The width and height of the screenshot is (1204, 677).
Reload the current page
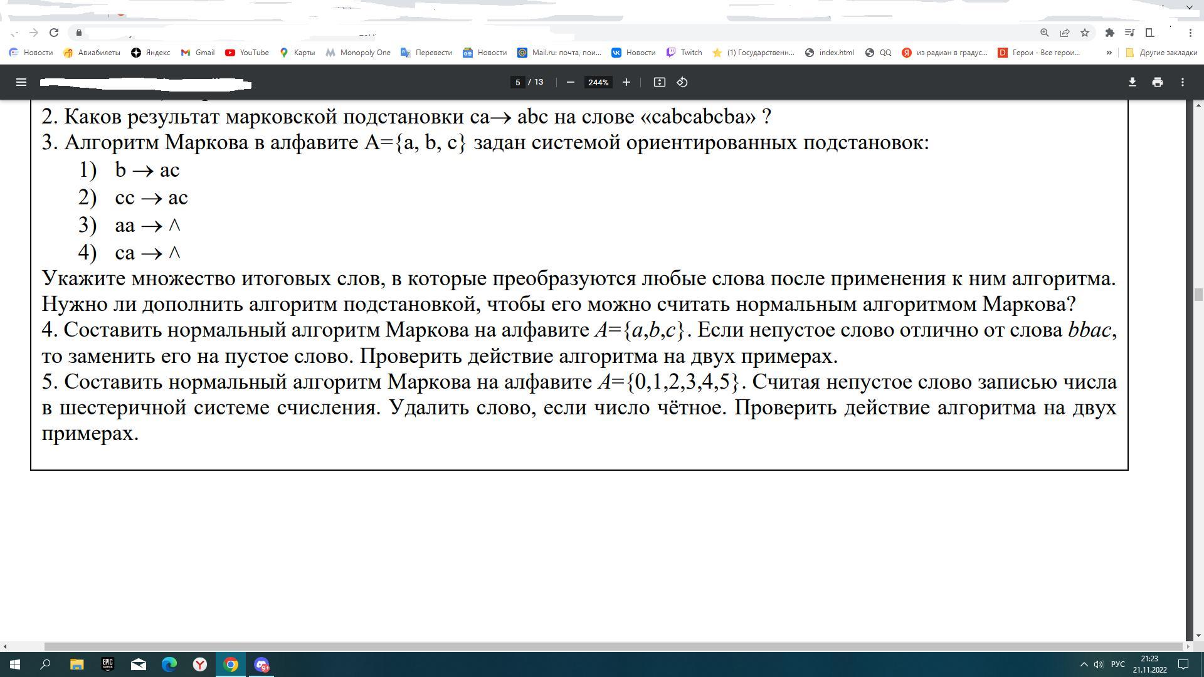(54, 33)
